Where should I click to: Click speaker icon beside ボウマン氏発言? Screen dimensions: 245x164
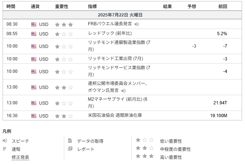(123, 91)
